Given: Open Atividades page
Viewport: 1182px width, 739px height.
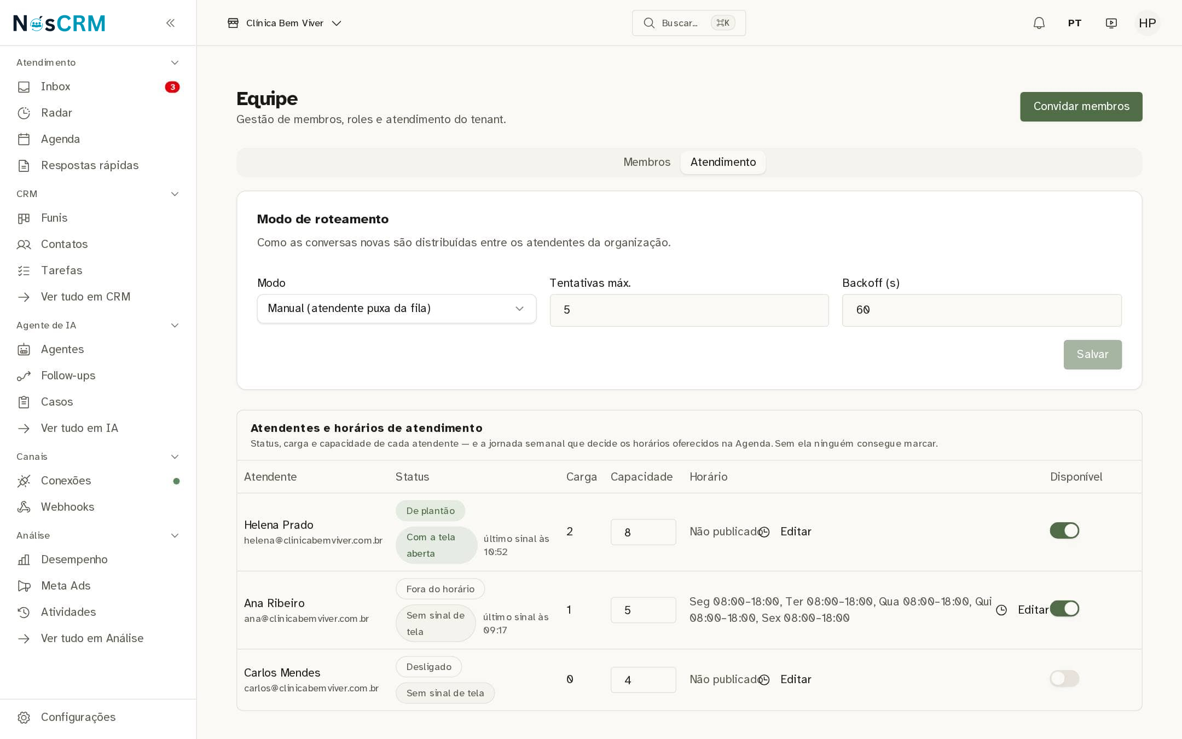Looking at the screenshot, I should click(98, 612).
